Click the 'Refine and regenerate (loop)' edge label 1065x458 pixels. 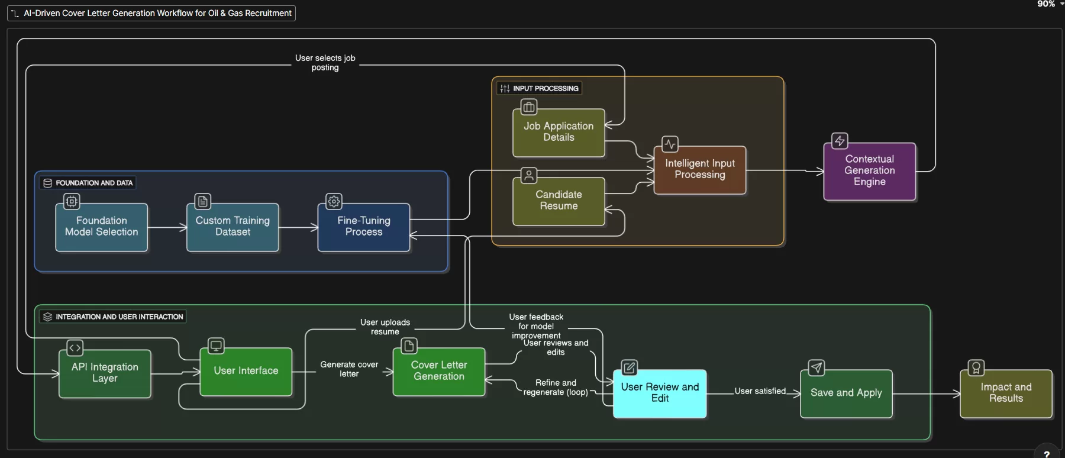coord(556,388)
